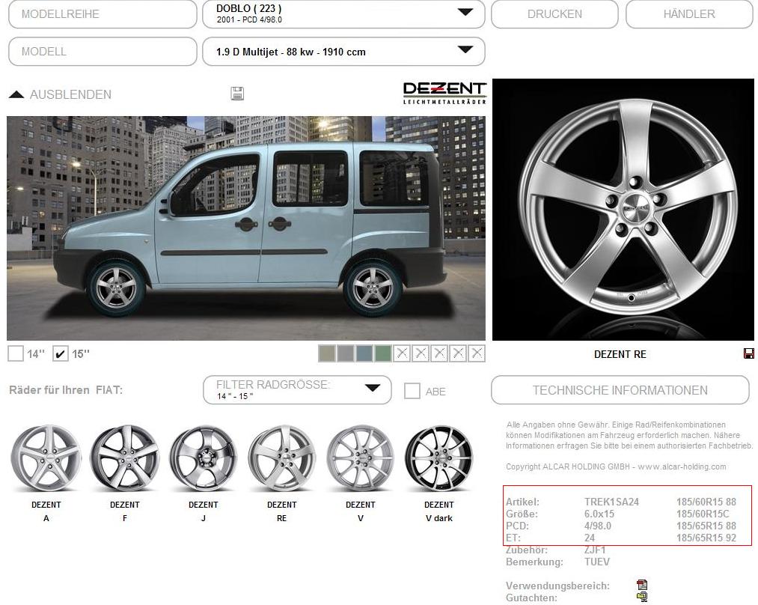Pick the DEZENT V dark wheel

439,458
